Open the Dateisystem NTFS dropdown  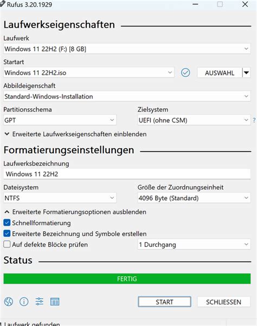(x=60, y=198)
